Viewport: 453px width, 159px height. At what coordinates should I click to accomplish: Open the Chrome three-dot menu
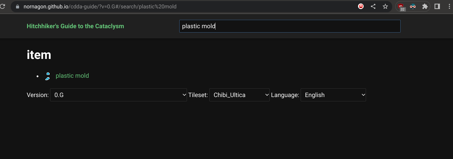449,6
